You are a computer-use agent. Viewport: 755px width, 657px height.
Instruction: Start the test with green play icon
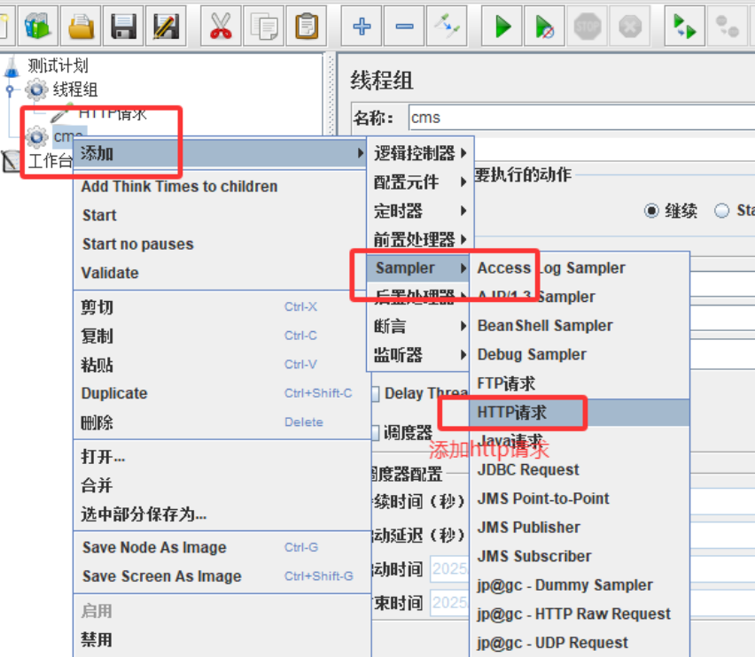click(502, 26)
